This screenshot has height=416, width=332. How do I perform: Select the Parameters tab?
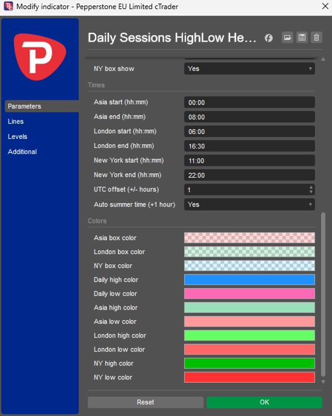coord(24,106)
